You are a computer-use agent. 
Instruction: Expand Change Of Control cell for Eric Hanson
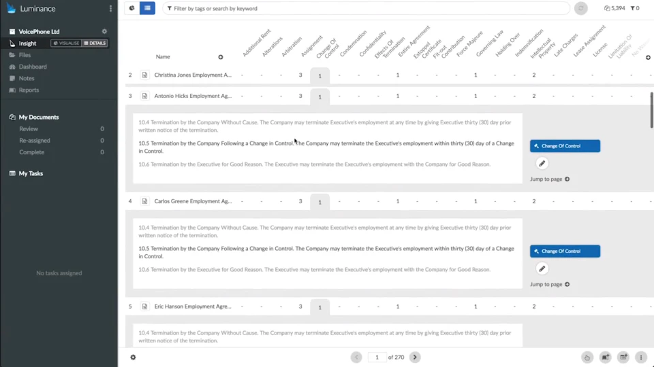click(x=320, y=307)
